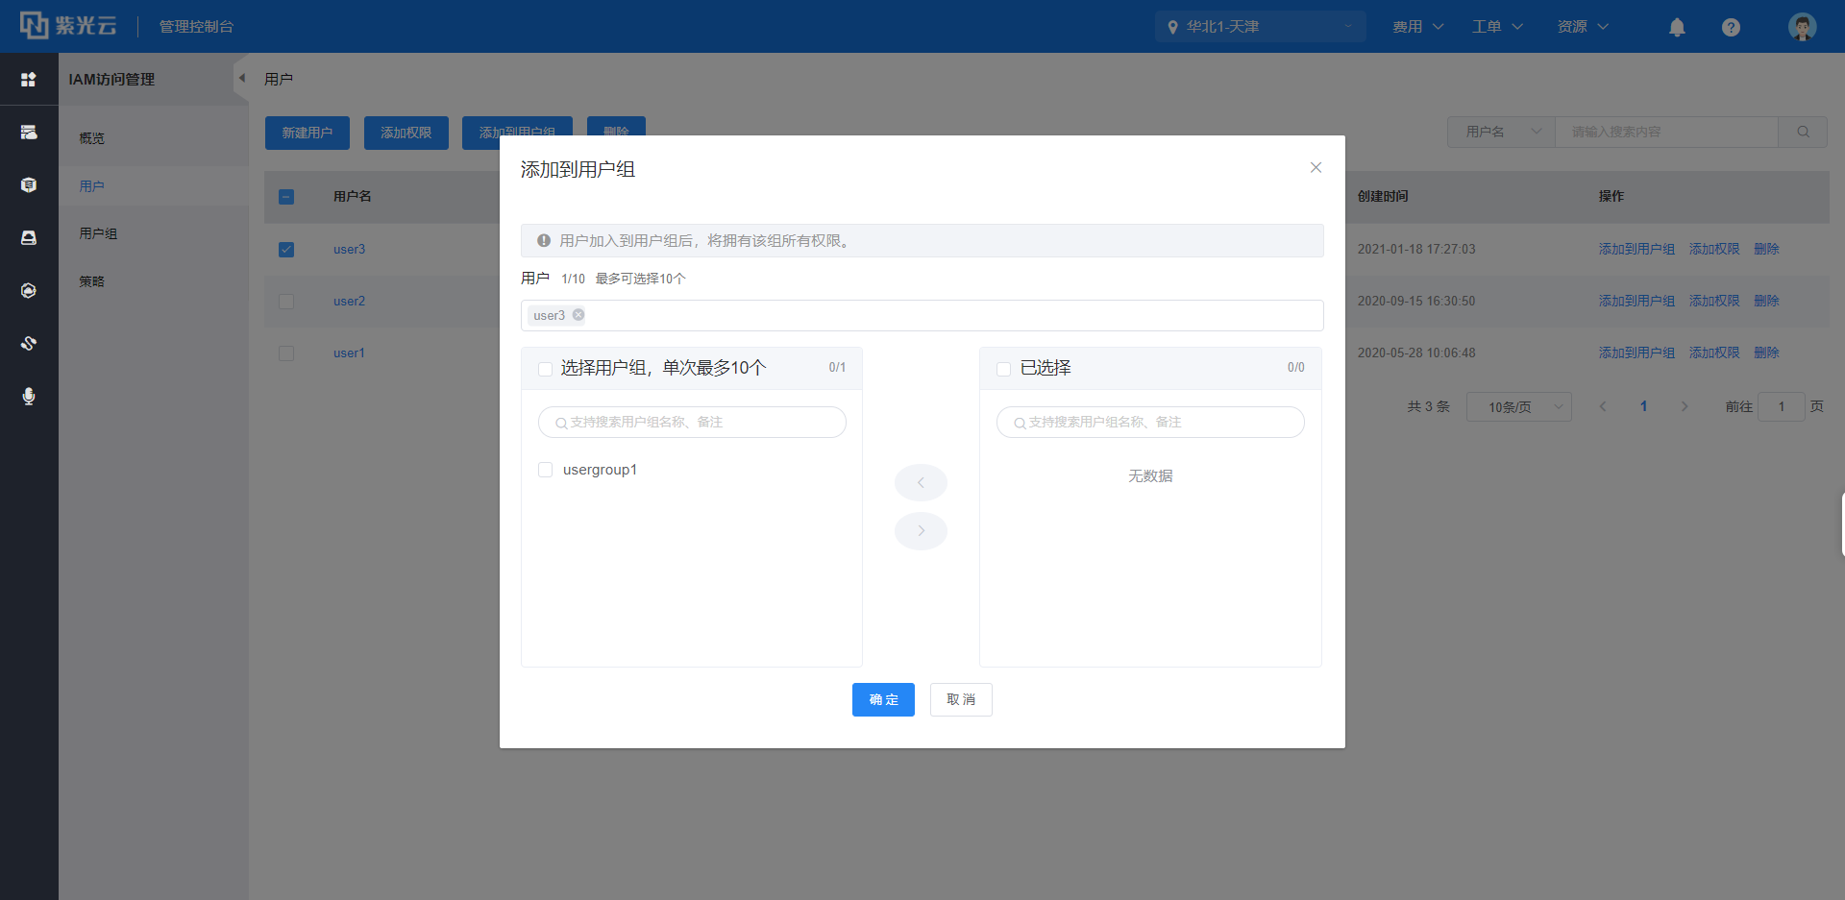Click the 取消 cancel button
Image resolution: width=1845 pixels, height=900 pixels.
coord(961,699)
